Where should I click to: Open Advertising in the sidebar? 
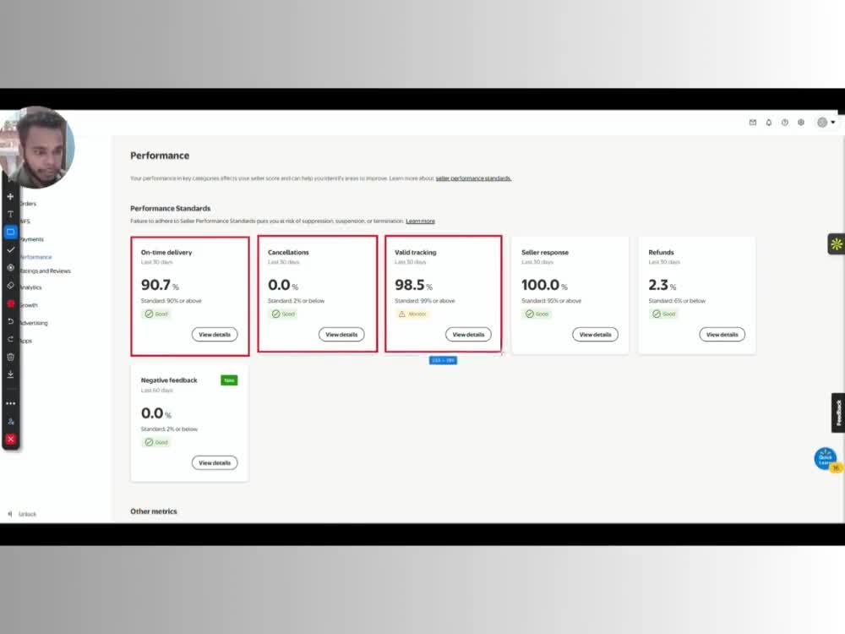34,323
